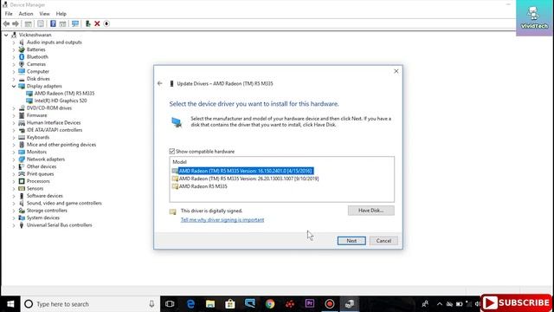Image resolution: width=554 pixels, height=312 pixels.
Task: Collapse the Vickneshwaran root node
Action: click(6, 35)
